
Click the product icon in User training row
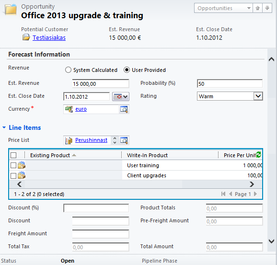pyautogui.click(x=22, y=165)
